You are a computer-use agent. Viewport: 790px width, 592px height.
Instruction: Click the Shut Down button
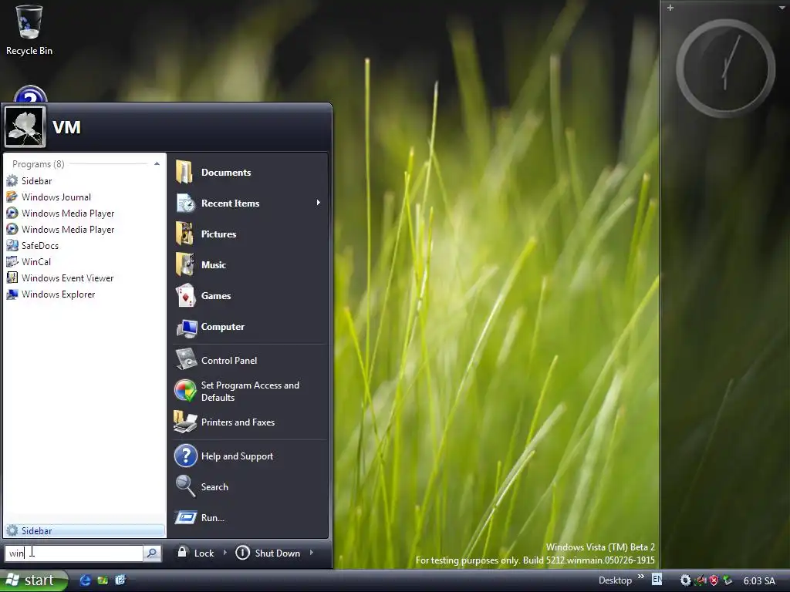pos(268,553)
